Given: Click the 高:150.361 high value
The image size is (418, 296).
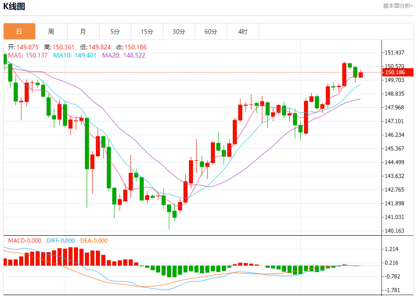Looking at the screenshot, I should [x=59, y=47].
